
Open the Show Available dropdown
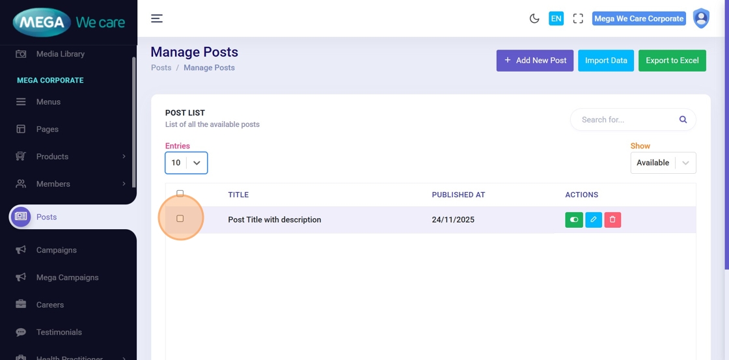[x=663, y=163]
